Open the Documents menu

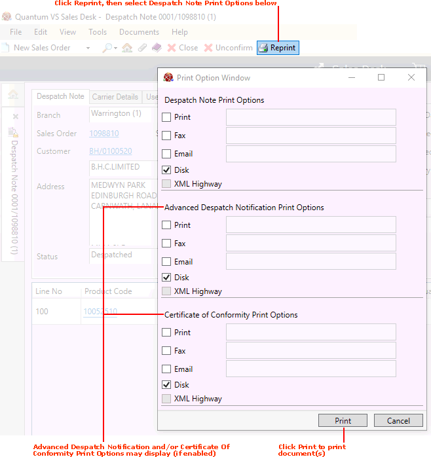tap(139, 32)
